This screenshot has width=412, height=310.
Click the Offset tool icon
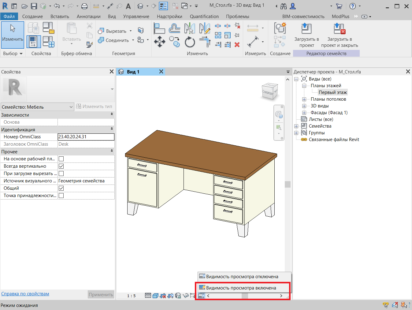[174, 28]
